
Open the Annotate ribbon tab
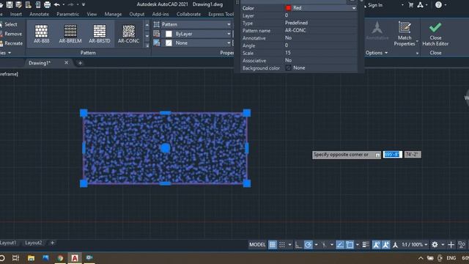[x=39, y=14]
